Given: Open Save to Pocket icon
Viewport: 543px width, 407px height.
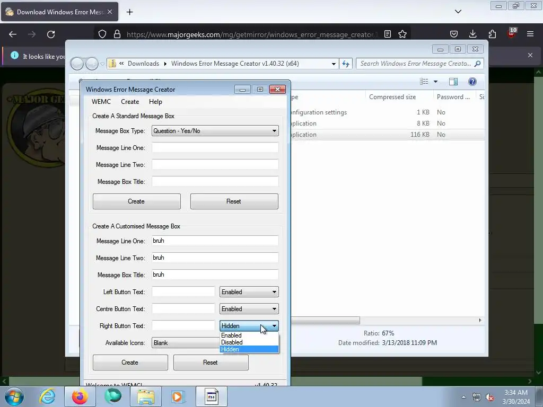Looking at the screenshot, I should pos(454,34).
